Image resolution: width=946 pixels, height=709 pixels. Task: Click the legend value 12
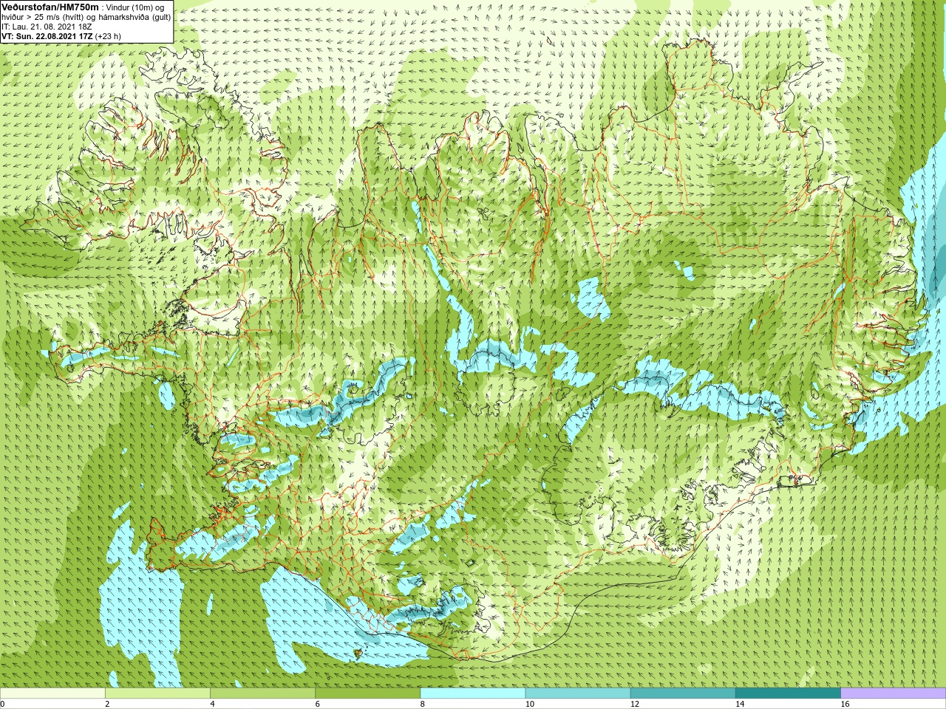tap(635, 704)
